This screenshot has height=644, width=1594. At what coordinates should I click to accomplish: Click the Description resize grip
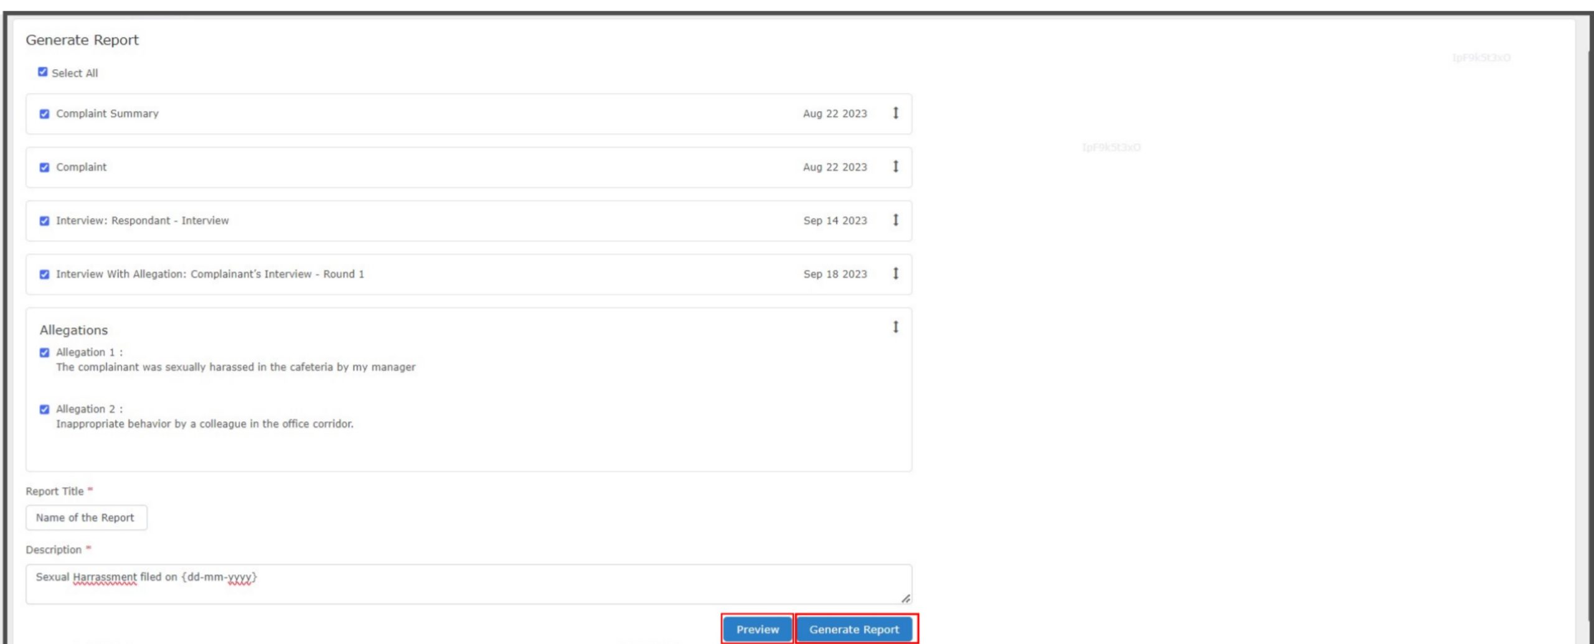pos(906,599)
